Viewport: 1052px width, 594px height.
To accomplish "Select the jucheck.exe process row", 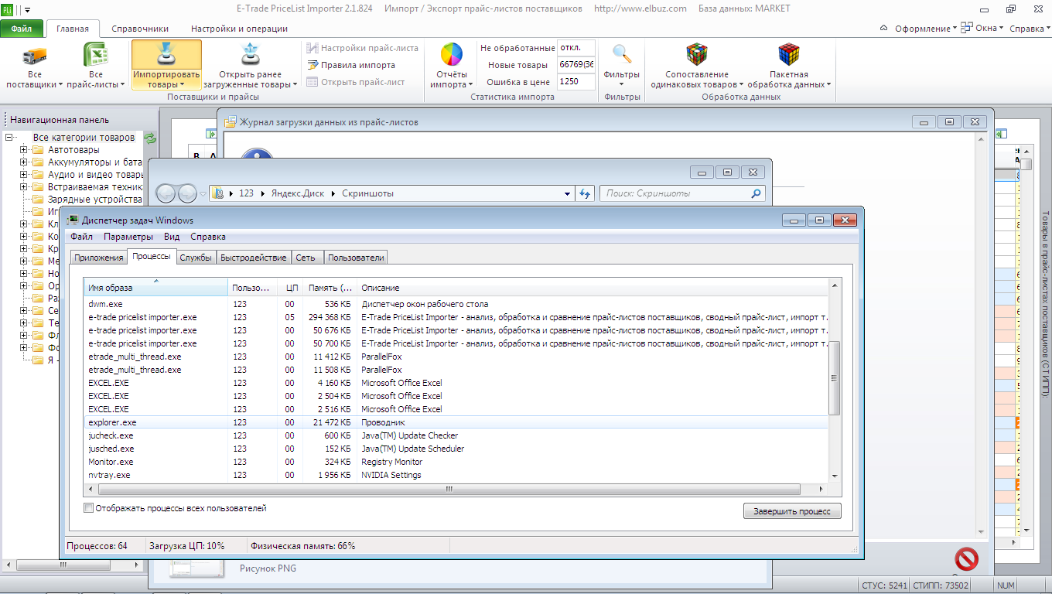I will click(x=456, y=435).
